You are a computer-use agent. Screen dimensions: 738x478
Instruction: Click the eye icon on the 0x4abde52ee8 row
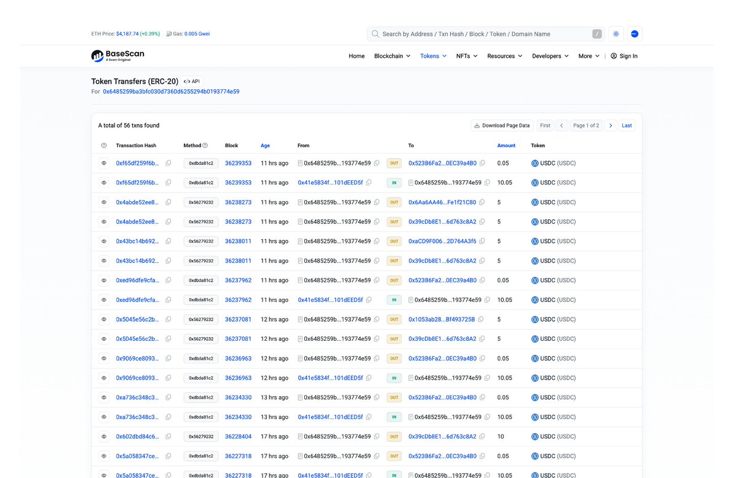103,202
